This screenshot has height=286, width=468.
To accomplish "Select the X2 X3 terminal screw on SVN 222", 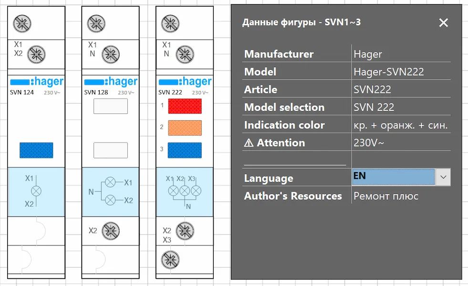I will coord(185,231).
